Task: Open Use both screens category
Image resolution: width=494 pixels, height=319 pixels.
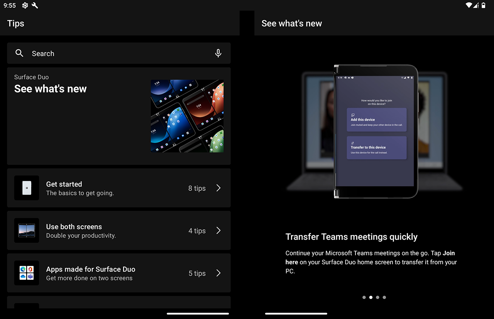Action: [x=119, y=230]
